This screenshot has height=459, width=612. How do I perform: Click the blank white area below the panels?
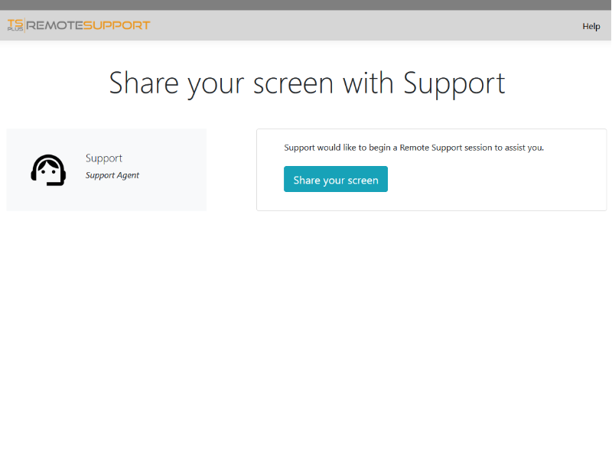tap(306, 332)
